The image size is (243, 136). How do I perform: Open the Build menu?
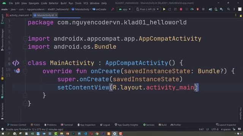[x=63, y=3]
